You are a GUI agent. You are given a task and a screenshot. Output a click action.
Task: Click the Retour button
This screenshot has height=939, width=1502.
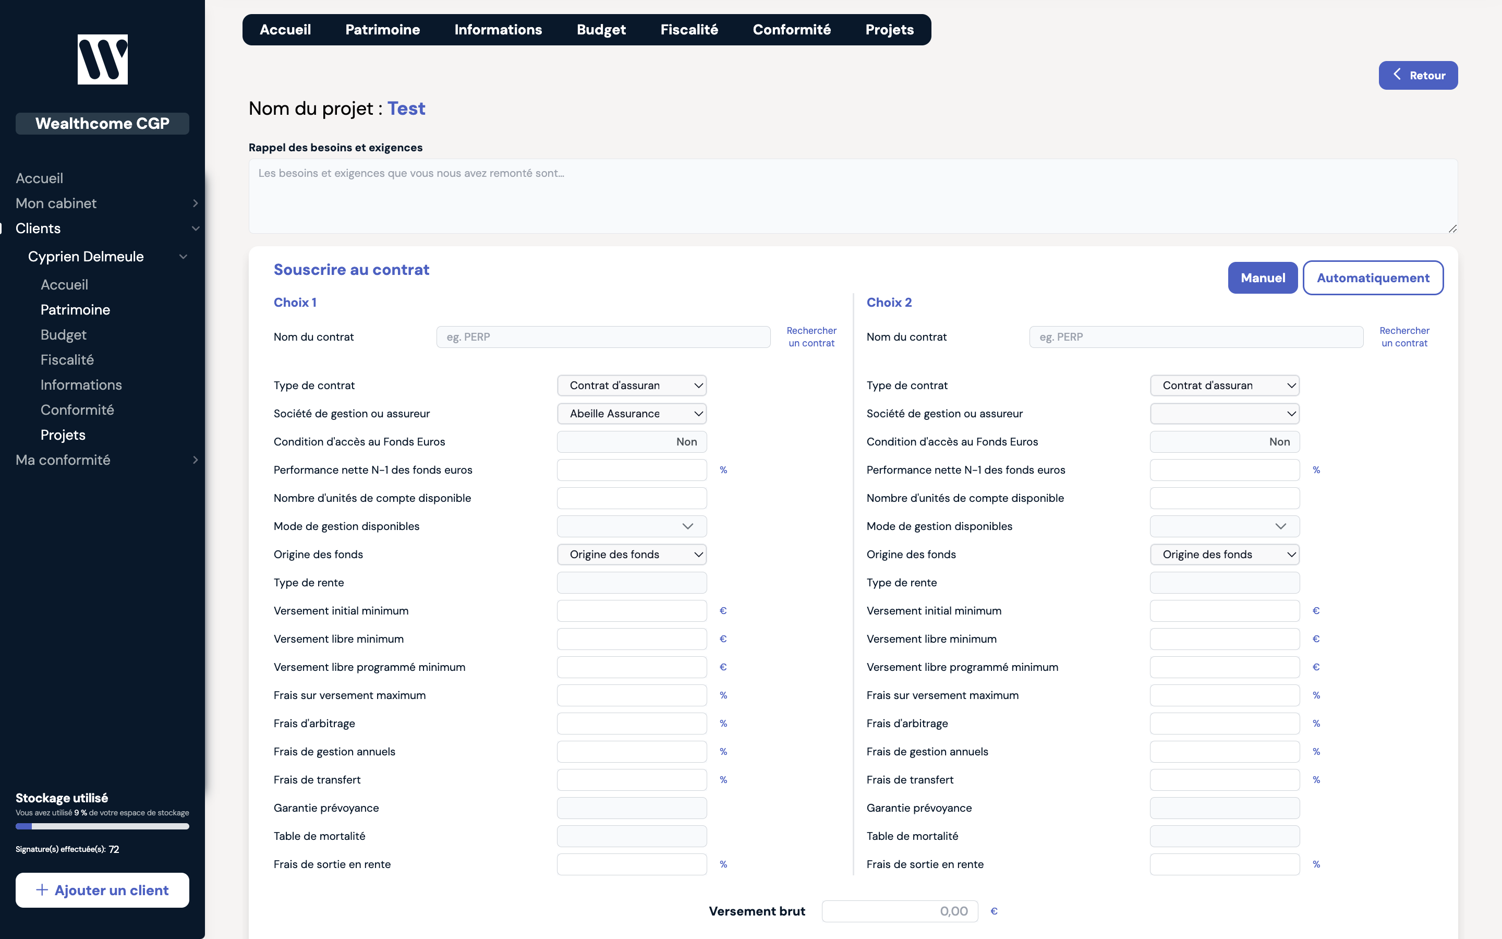(x=1418, y=75)
